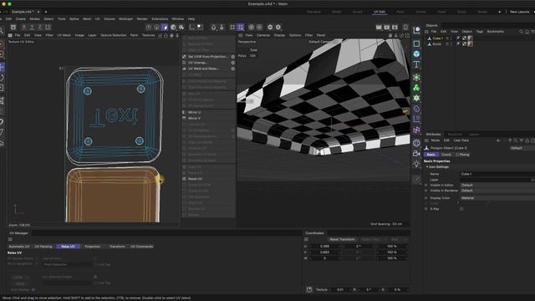Viewport: 535px width, 301px height.
Task: Click the globe environment icon in palette
Action: [x=416, y=143]
